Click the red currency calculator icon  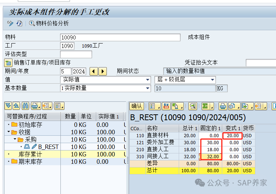166,106
